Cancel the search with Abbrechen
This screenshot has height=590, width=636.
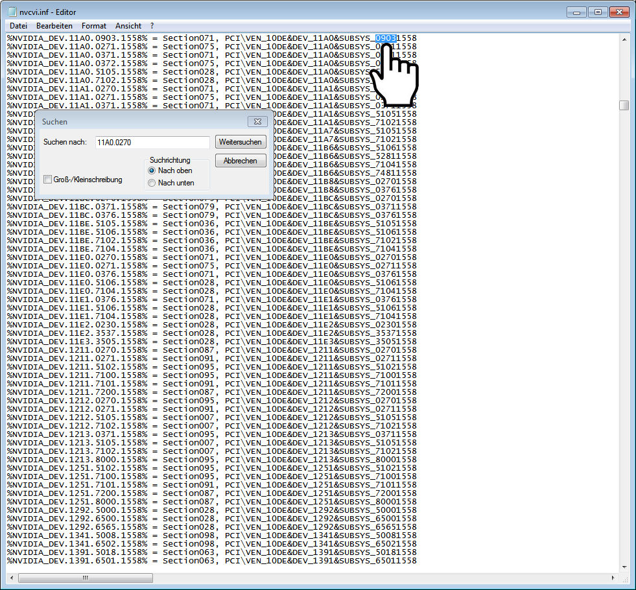[x=241, y=161]
